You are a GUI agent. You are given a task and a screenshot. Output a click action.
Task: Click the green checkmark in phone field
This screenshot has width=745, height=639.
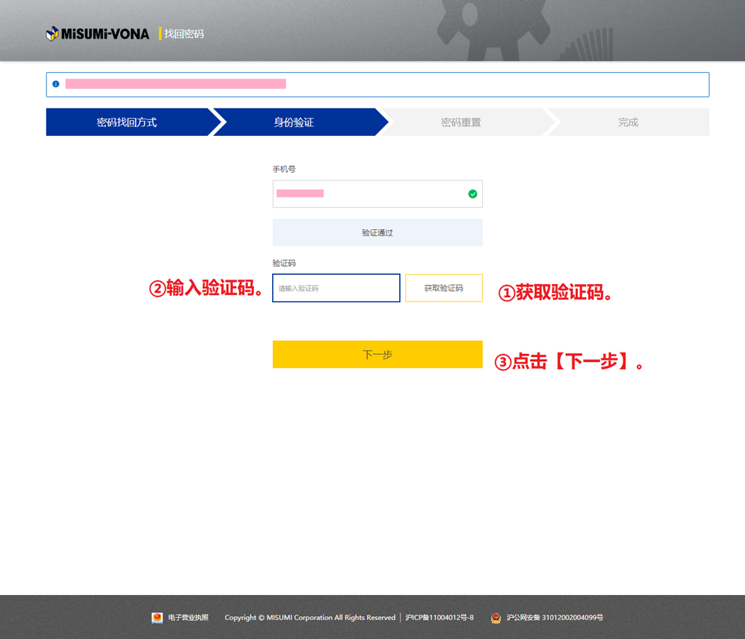coord(472,194)
